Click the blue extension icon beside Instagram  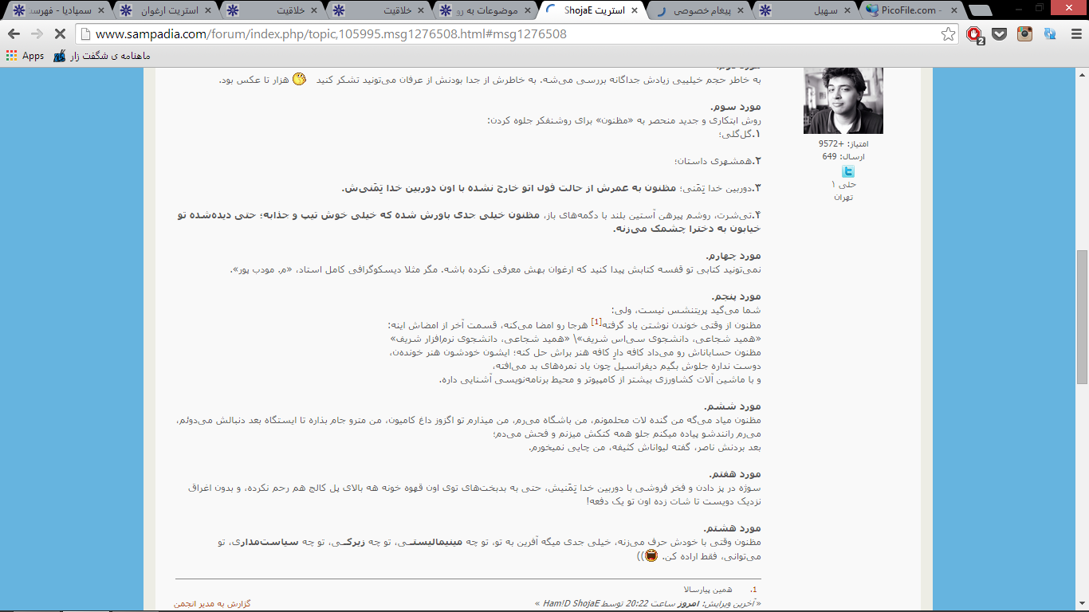pyautogui.click(x=1050, y=34)
